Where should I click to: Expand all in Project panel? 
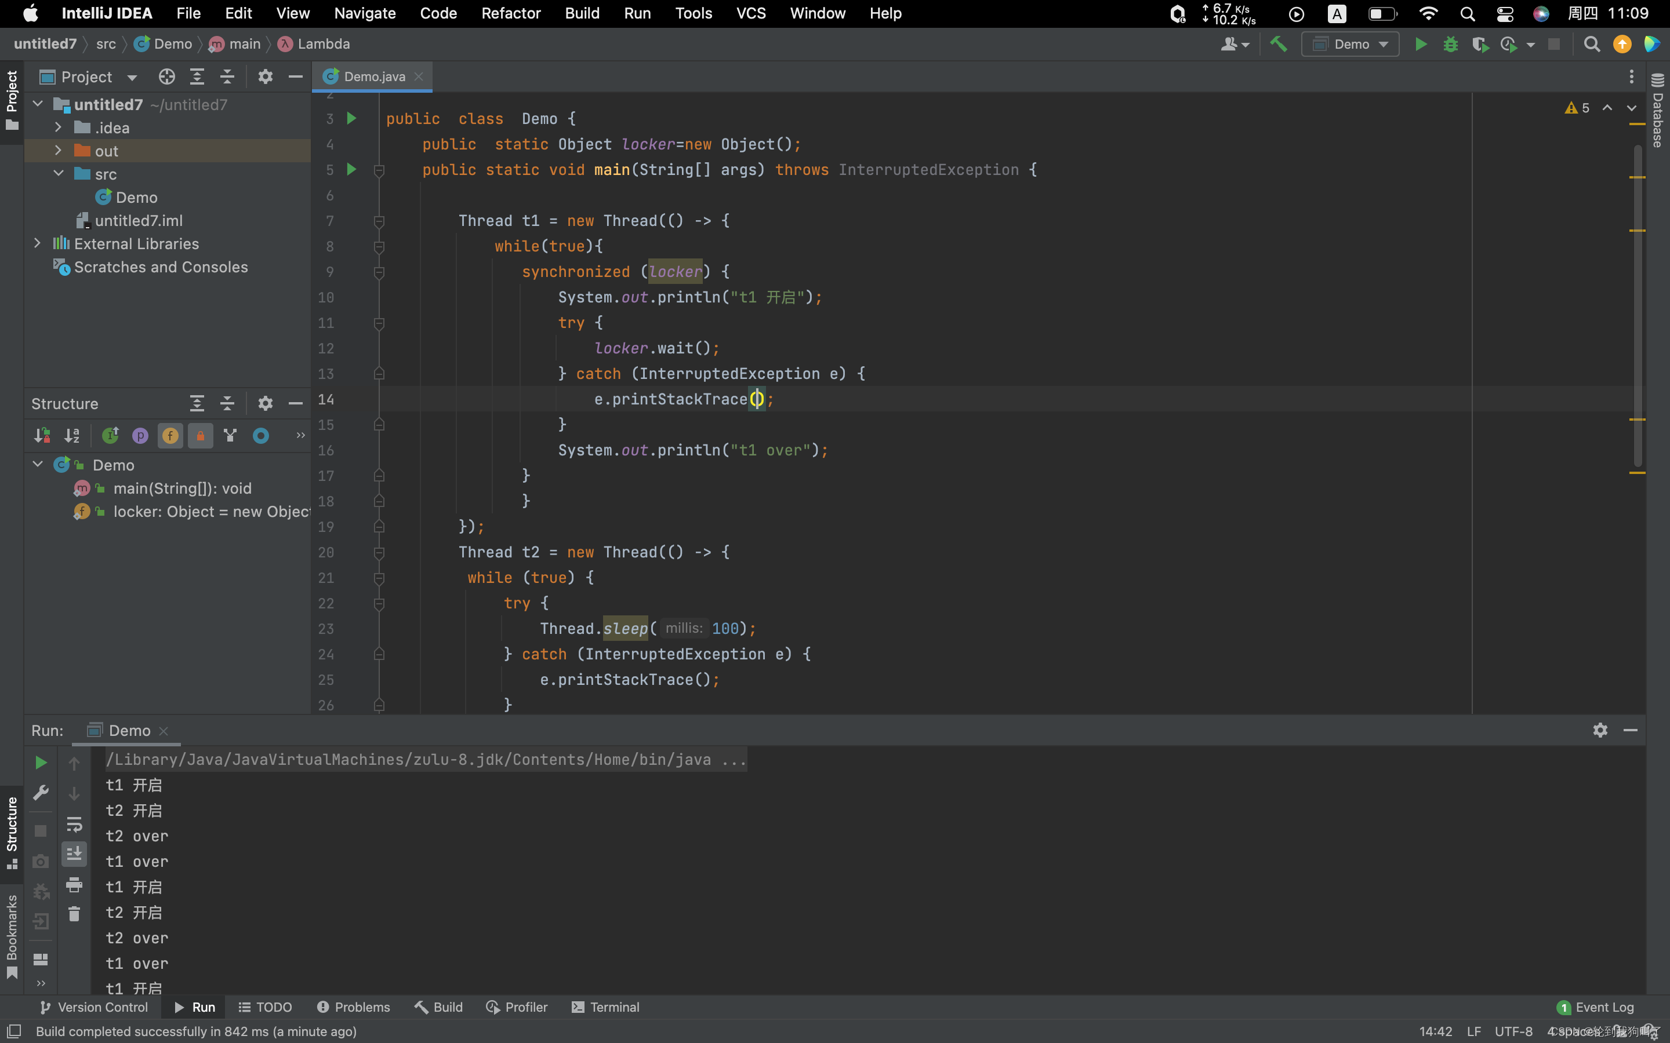[x=197, y=76]
